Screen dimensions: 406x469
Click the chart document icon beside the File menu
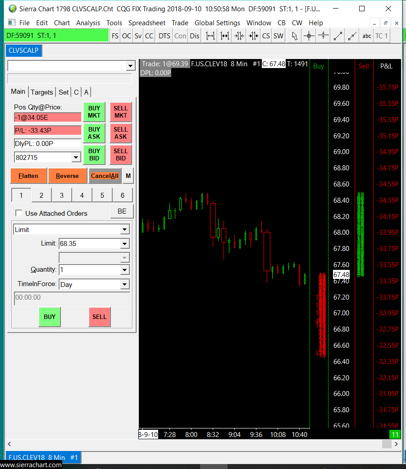[x=12, y=23]
